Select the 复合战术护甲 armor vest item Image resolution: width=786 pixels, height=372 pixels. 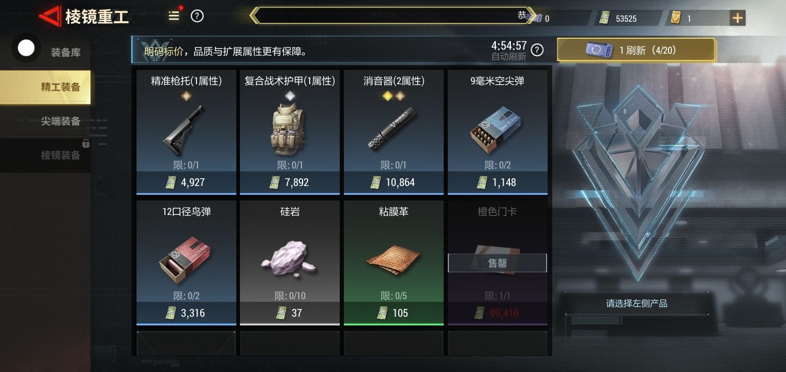(x=290, y=132)
